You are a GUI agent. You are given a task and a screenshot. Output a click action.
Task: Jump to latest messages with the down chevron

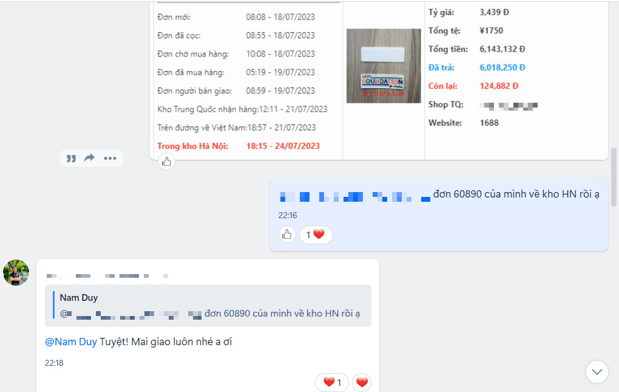pos(597,371)
